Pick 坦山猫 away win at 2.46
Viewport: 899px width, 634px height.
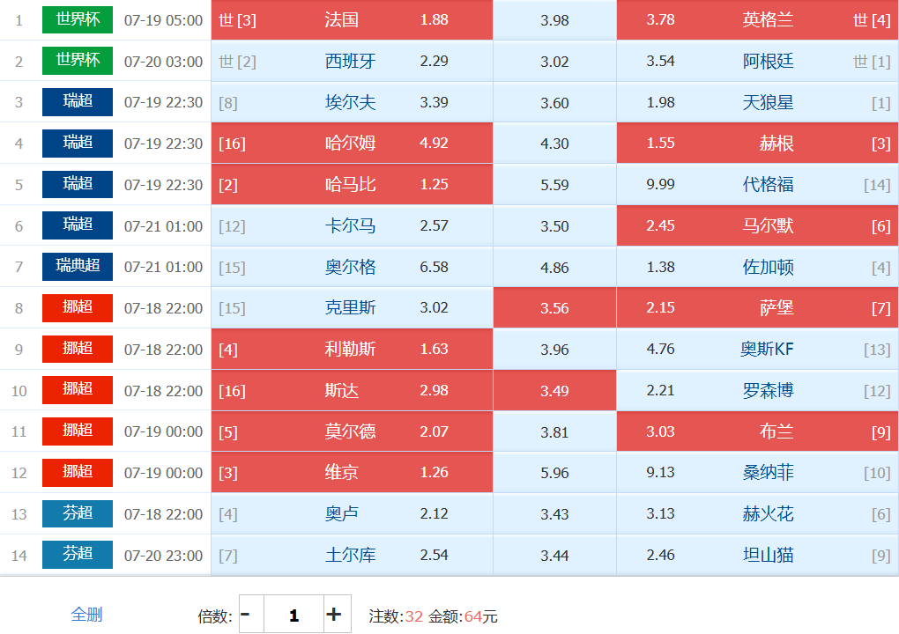coord(757,555)
